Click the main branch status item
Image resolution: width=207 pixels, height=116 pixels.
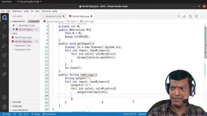(x=7, y=114)
